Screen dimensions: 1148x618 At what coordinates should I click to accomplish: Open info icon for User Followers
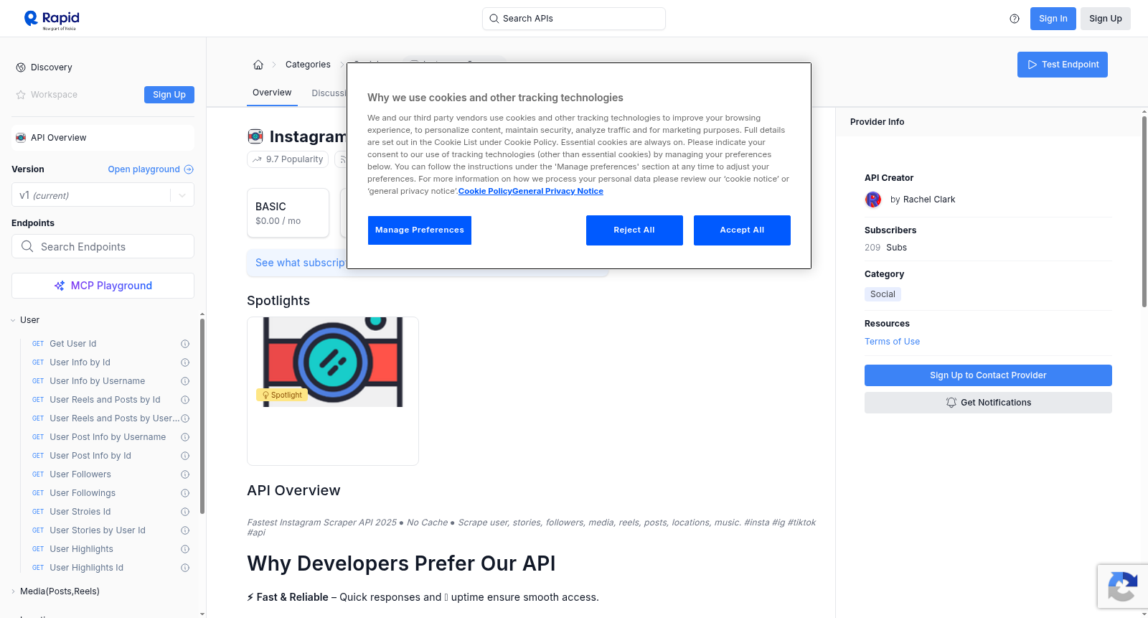click(x=185, y=474)
